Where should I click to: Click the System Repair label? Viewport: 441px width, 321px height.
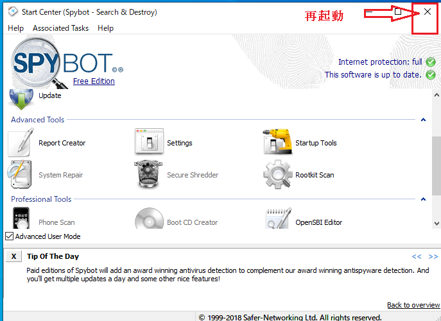coord(61,175)
